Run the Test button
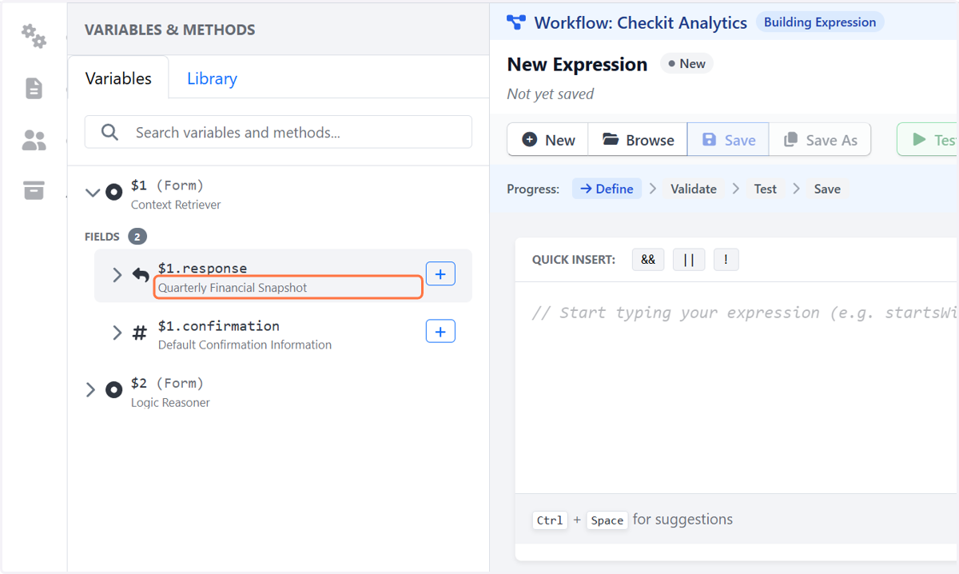 click(928, 140)
